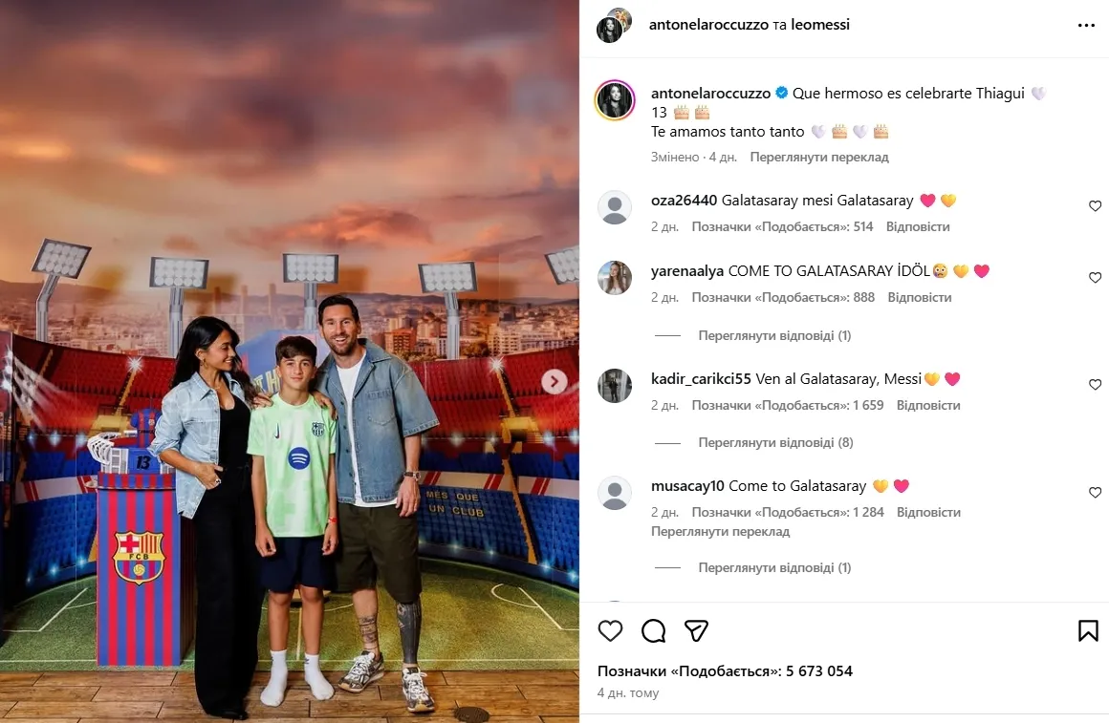Click "Переглянути переклад" under the caption
The height and width of the screenshot is (723, 1109).
819,157
